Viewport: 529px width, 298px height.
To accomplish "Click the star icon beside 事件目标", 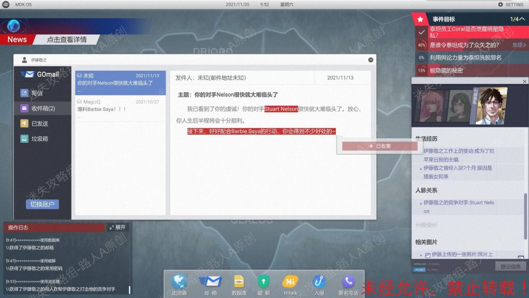I will (420, 19).
